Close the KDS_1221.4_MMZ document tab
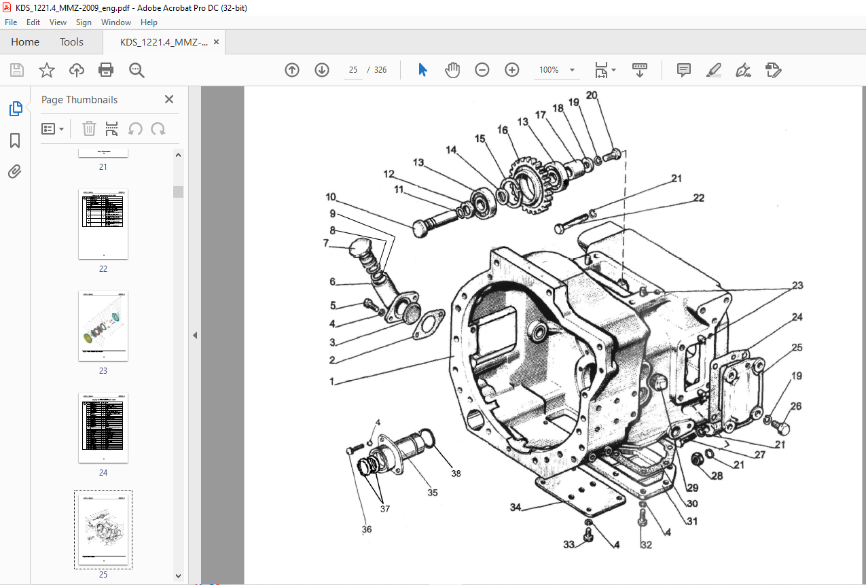Screen dimensions: 866x585 216,42
